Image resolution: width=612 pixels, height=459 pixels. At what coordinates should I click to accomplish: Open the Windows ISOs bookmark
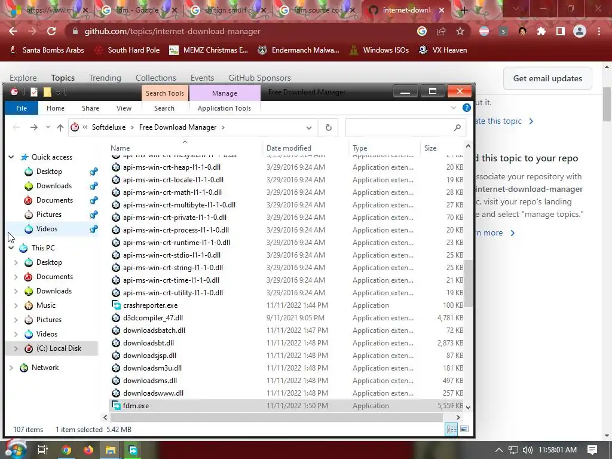coord(379,50)
